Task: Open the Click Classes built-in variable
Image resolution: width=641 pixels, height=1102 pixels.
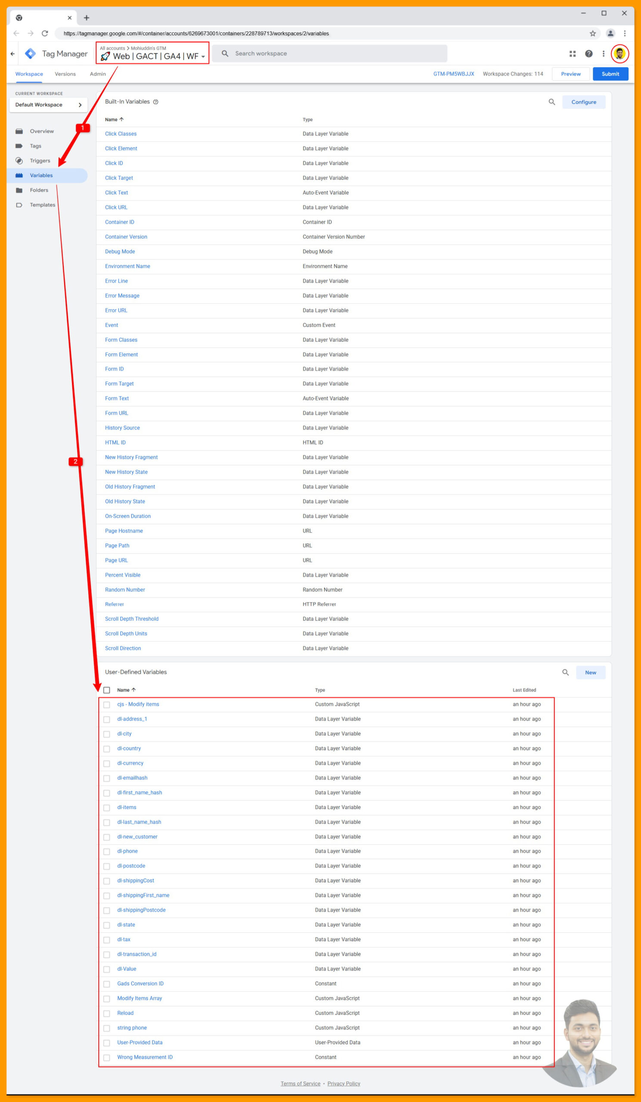Action: 121,134
